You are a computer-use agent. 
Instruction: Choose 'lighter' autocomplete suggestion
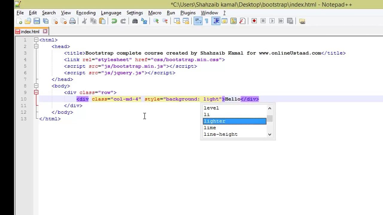click(235, 121)
